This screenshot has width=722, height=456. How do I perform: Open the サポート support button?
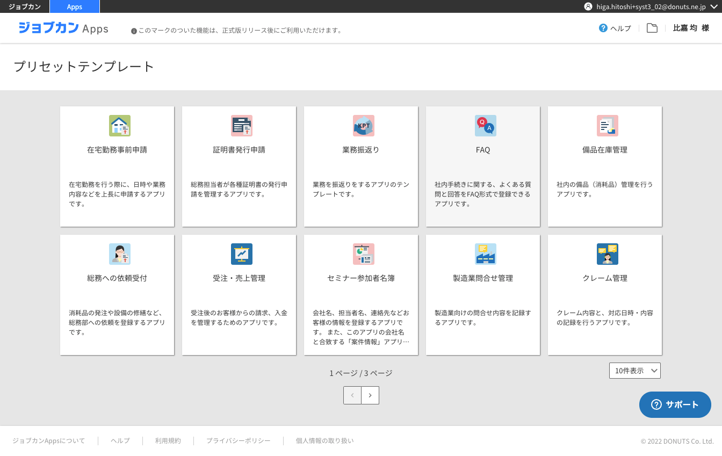pos(675,405)
